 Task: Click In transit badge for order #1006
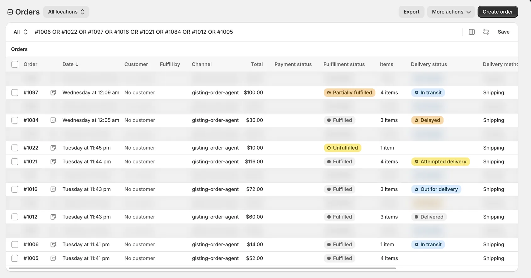pos(428,245)
